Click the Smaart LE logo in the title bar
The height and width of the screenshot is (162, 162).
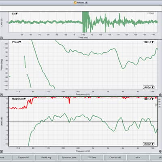click(75, 2)
